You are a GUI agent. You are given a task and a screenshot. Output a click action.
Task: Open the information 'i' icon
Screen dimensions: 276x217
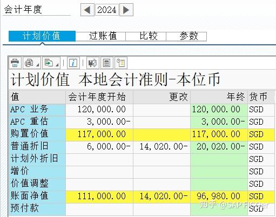[73, 63]
